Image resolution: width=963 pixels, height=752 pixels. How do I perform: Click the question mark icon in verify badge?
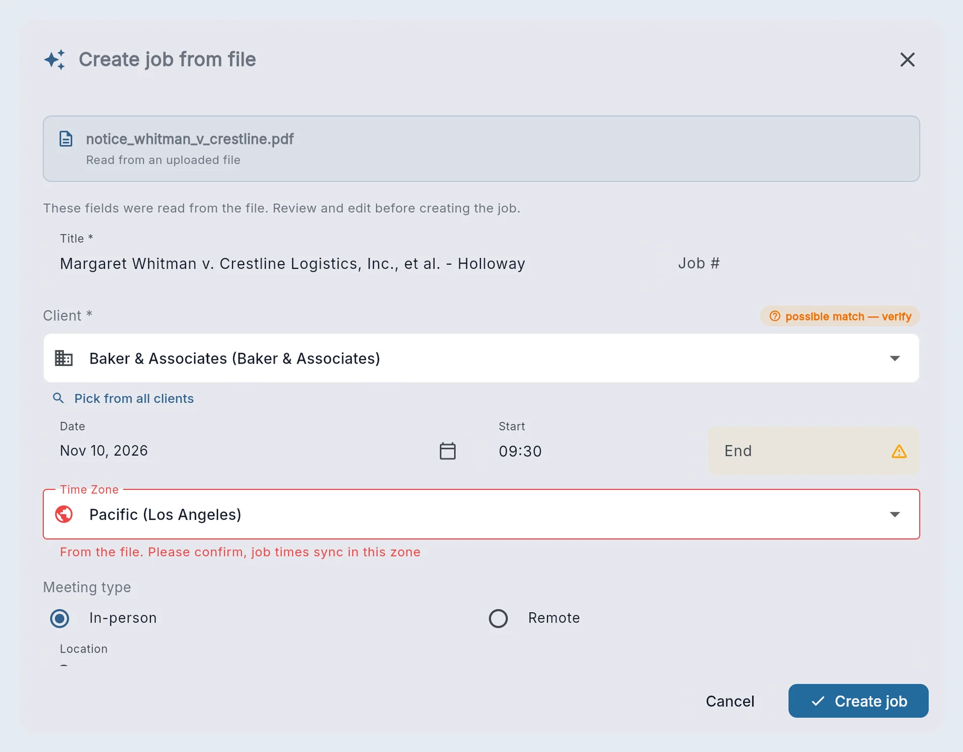coord(775,316)
